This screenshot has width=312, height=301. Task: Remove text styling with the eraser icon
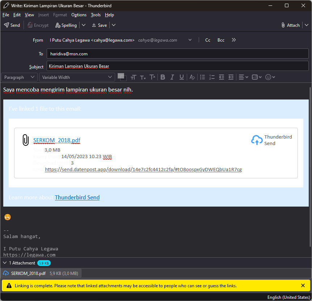[192, 77]
